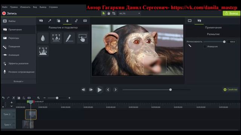The width and height of the screenshot is (241, 135).
Task: Switch to the arrows and lines tab icon
Action: pyautogui.click(x=50, y=21)
